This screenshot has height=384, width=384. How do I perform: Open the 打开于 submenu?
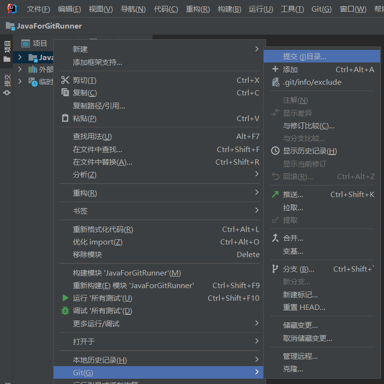(x=159, y=341)
